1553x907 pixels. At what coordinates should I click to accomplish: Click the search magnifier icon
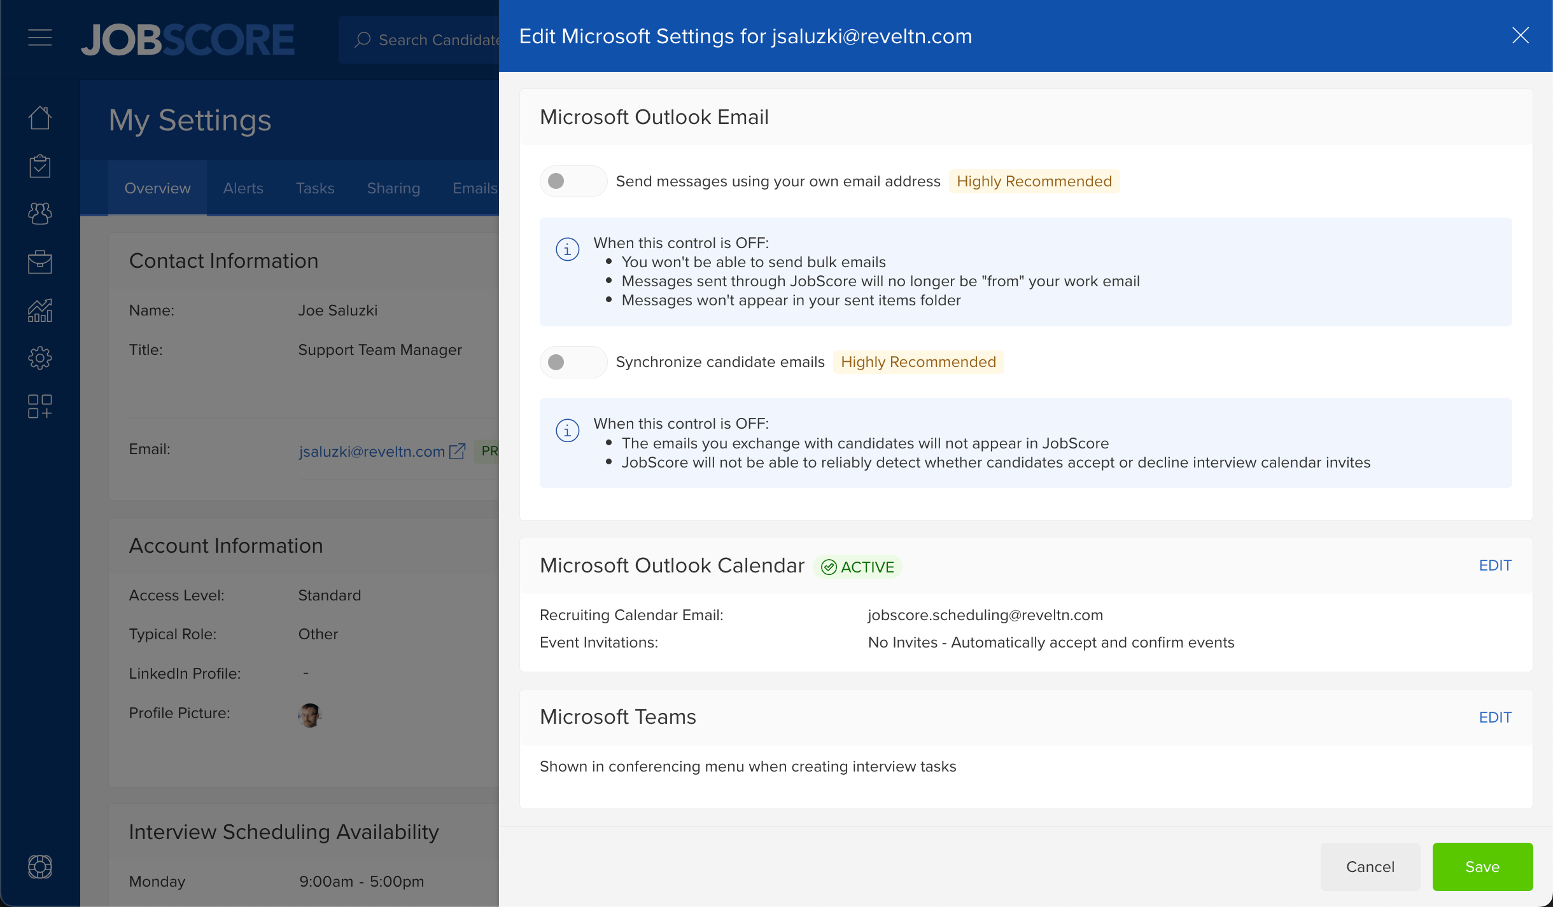363,39
